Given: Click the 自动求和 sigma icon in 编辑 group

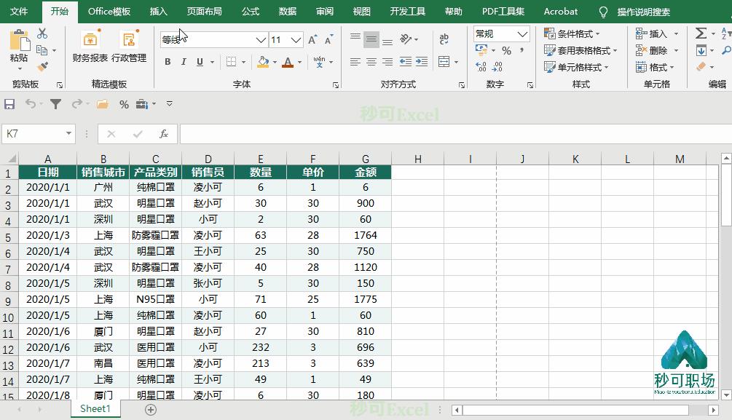Looking at the screenshot, I should (x=699, y=33).
